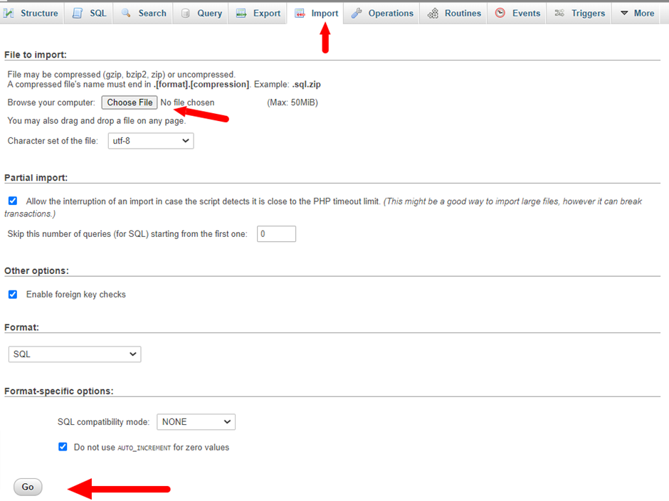Switch to the Triggers tab
Image resolution: width=669 pixels, height=501 pixels.
pos(579,14)
